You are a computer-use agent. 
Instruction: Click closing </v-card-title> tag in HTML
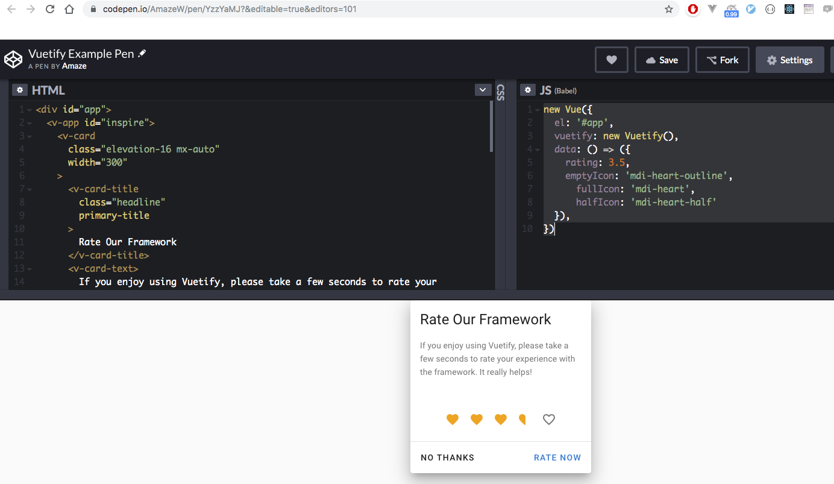(x=108, y=256)
